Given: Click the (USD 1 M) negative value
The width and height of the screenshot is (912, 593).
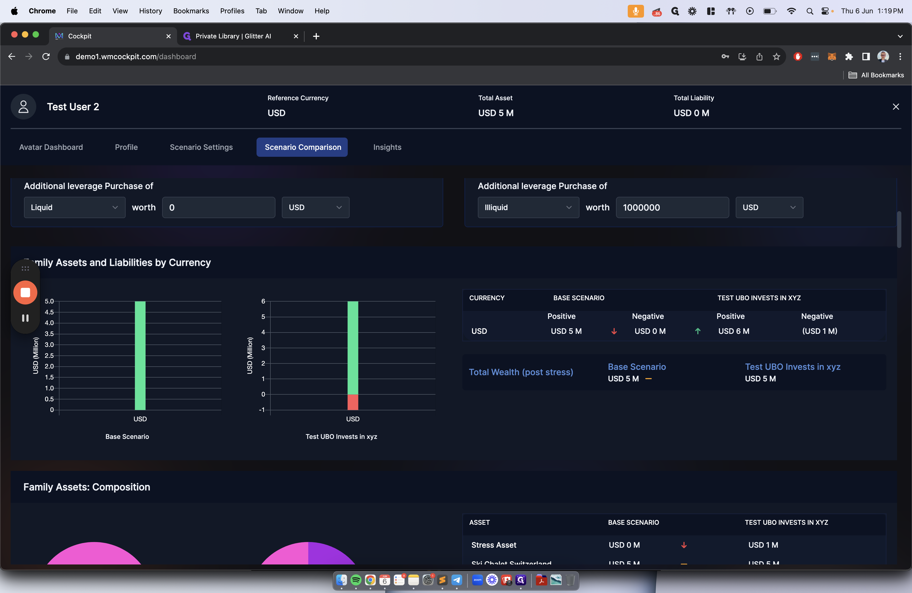Looking at the screenshot, I should point(819,331).
